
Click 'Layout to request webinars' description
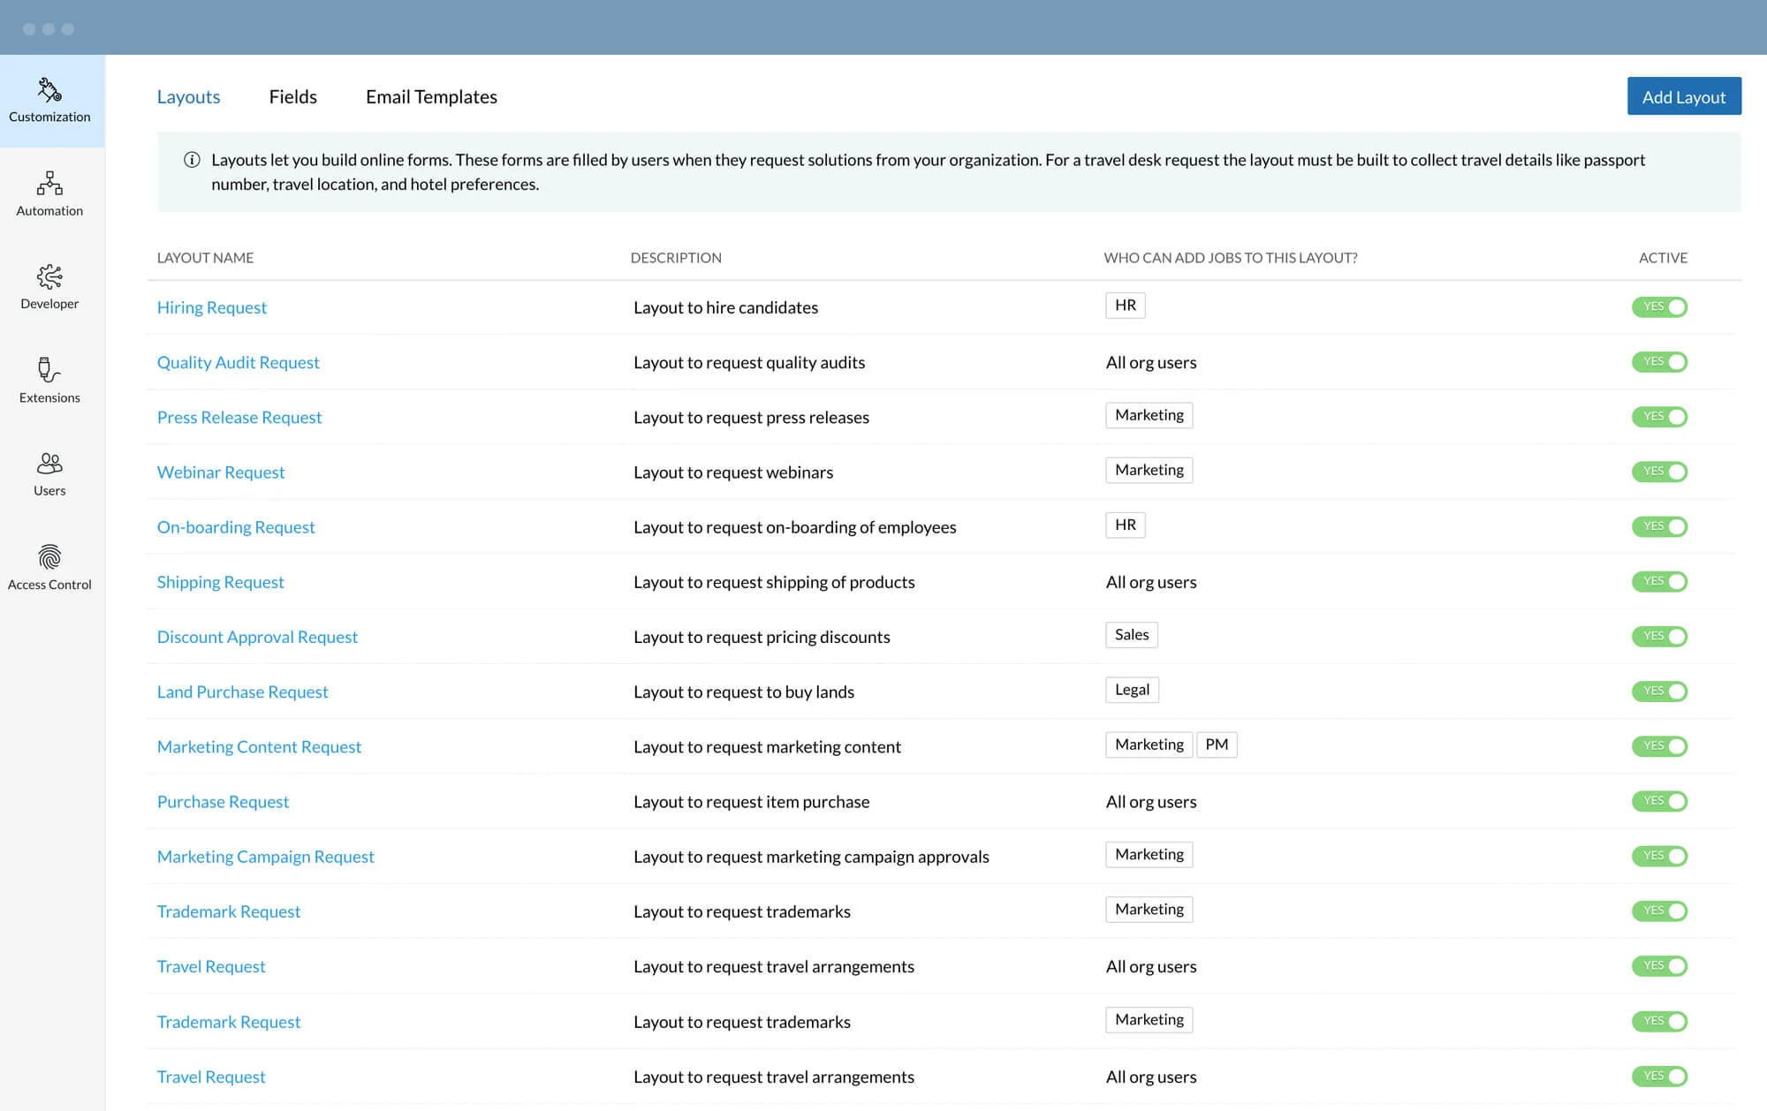(733, 472)
